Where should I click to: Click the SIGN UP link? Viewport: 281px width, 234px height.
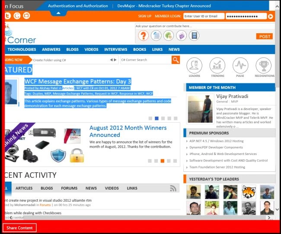tap(145, 16)
